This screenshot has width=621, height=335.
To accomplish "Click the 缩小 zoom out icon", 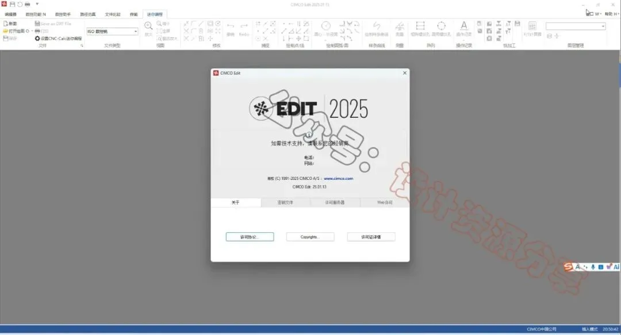I will coord(159,24).
